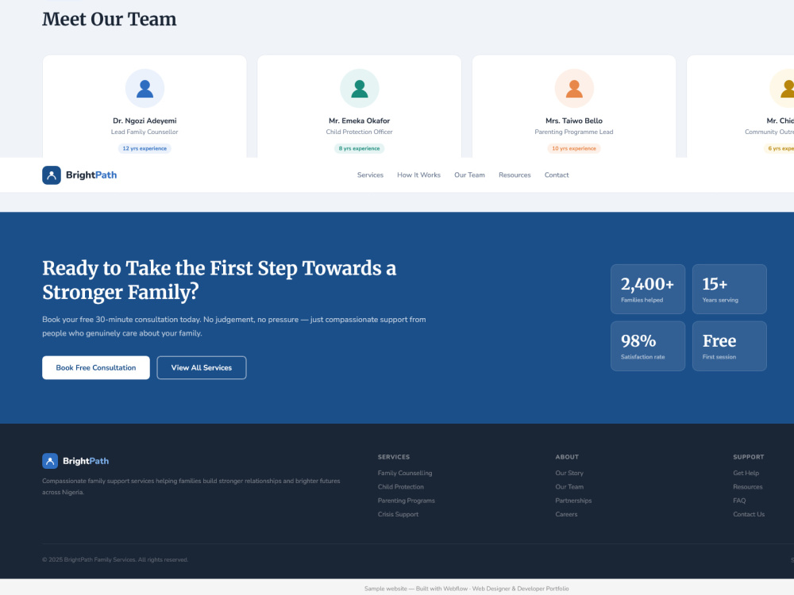This screenshot has height=595, width=794.
Task: Click the 98% Satisfaction rate stat card
Action: coord(648,346)
